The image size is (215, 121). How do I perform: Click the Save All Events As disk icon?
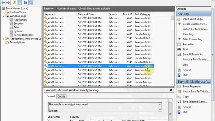coord(179,54)
